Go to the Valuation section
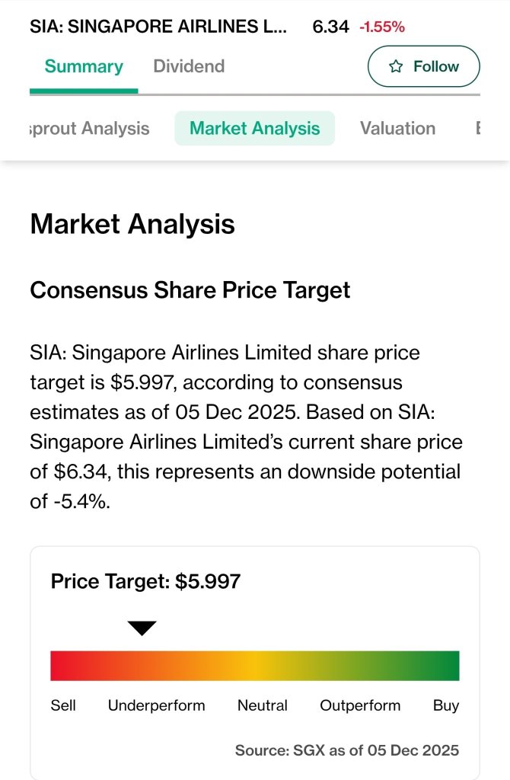510x780 pixels. (397, 128)
